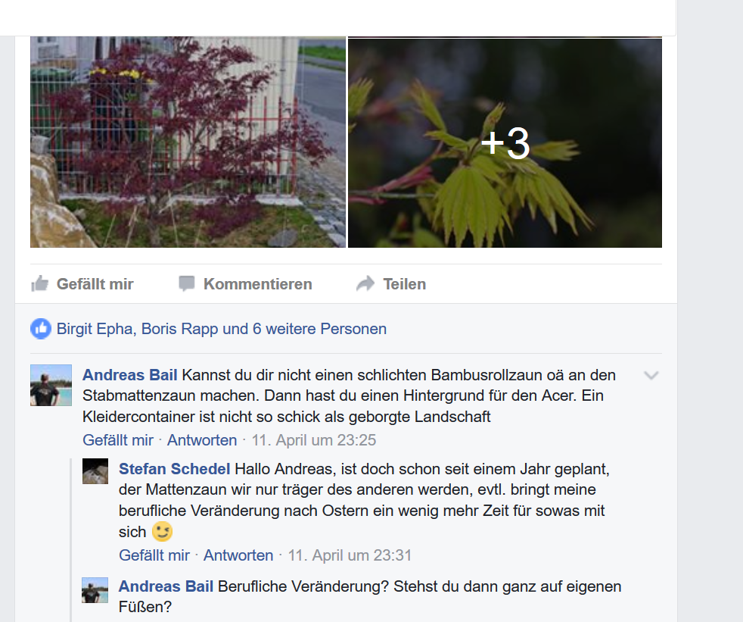Click the thumbs-up Gefällt mir icon

tap(40, 283)
